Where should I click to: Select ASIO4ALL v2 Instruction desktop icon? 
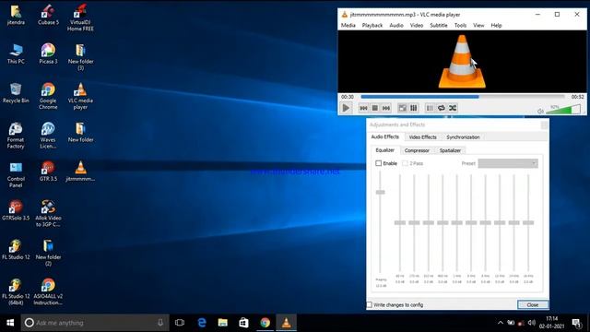click(x=48, y=292)
